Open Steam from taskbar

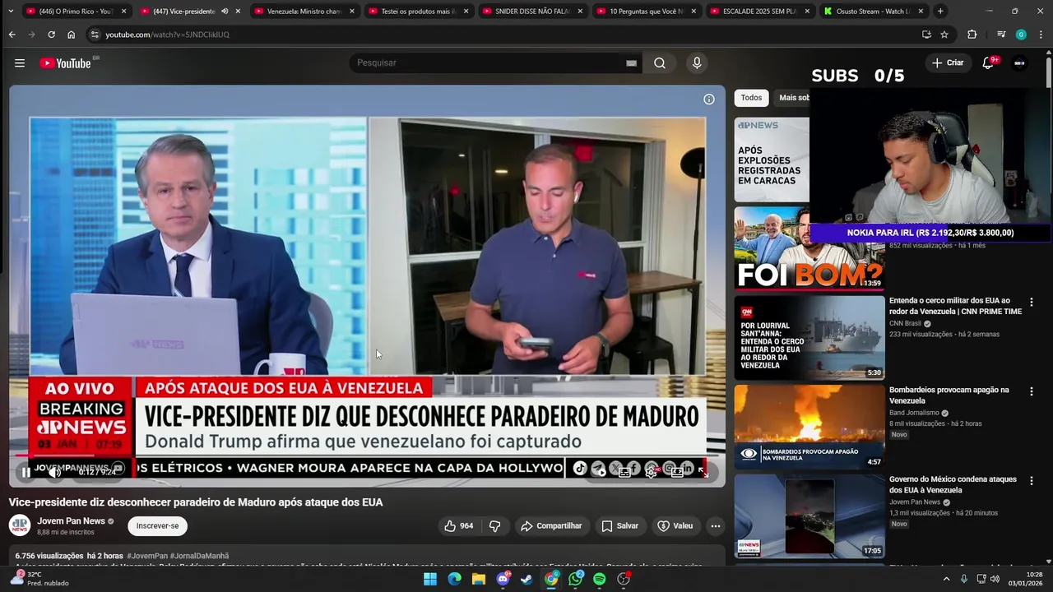(x=527, y=579)
